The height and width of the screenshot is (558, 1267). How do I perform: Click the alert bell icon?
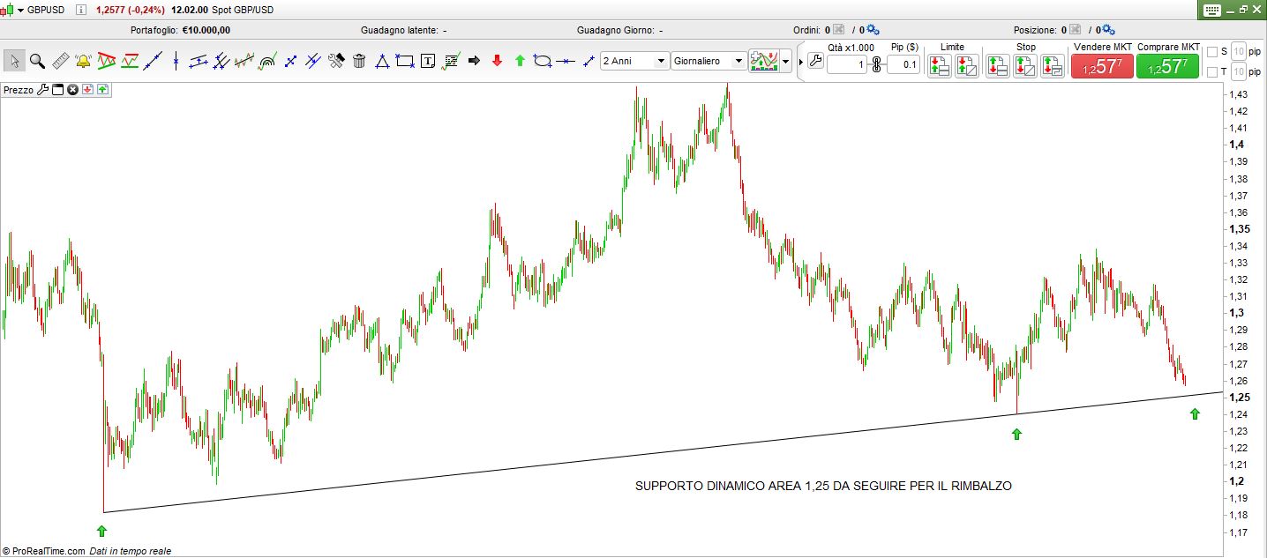84,61
